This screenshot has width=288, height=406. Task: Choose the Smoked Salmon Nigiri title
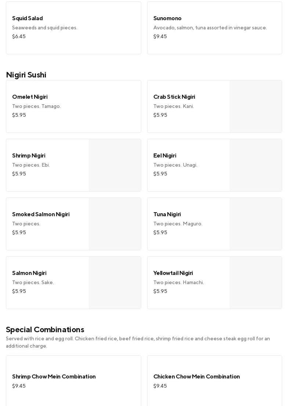[41, 214]
